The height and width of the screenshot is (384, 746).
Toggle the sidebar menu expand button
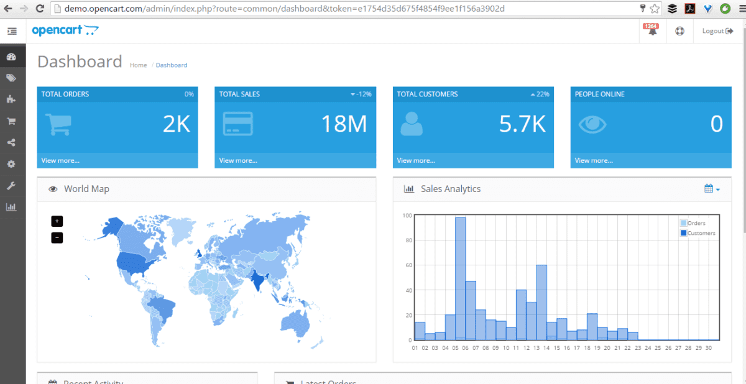click(12, 31)
